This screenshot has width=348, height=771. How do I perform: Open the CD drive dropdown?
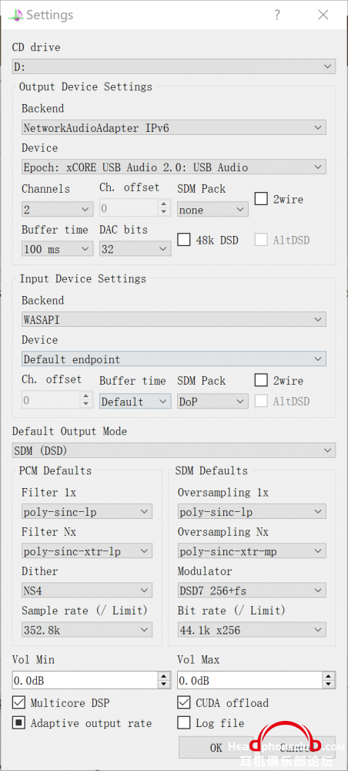[174, 66]
